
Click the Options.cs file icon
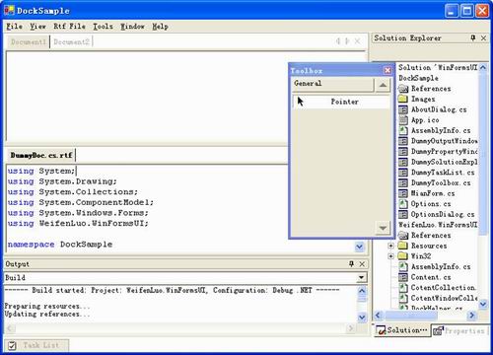pyautogui.click(x=403, y=204)
